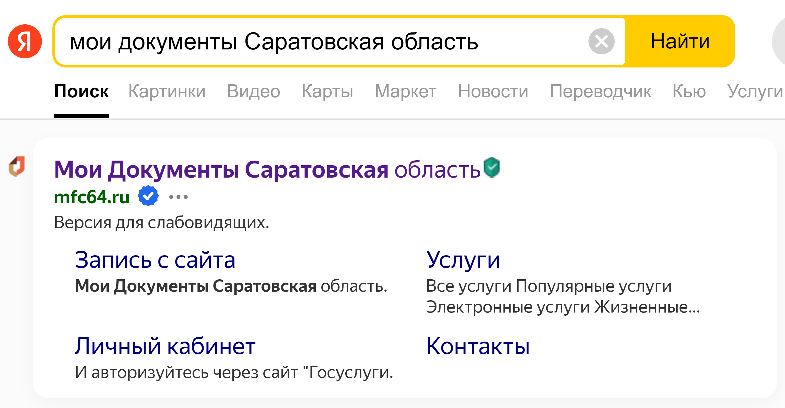
Task: Click the grey circle next to Найти
Action: [x=779, y=41]
